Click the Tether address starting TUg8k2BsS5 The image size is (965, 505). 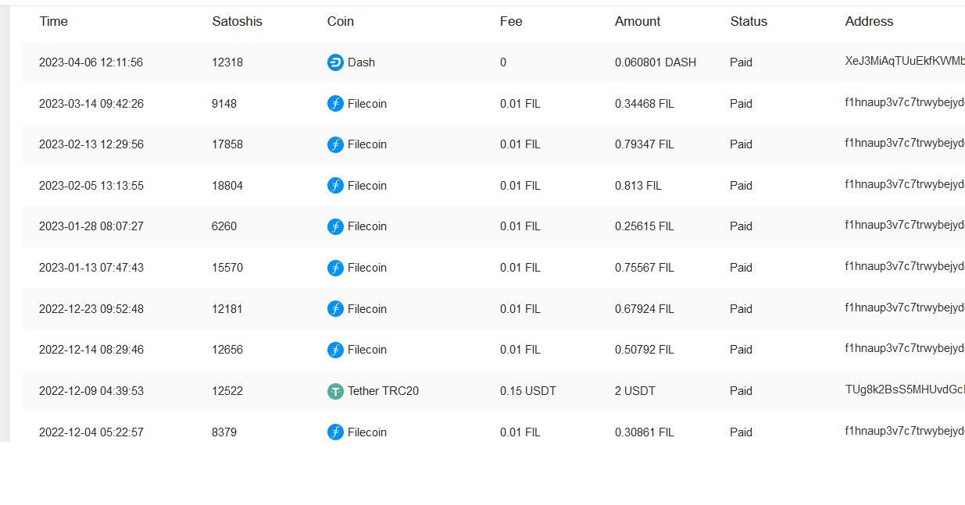pyautogui.click(x=905, y=389)
